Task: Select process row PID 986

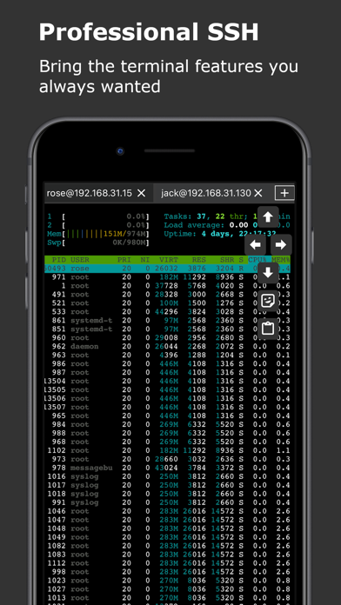Action: click(167, 364)
